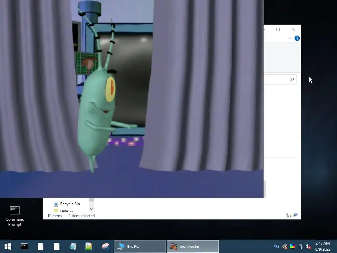Screen dimensions: 337x253
Task: Close the This PC Explorer window
Action: [293, 29]
